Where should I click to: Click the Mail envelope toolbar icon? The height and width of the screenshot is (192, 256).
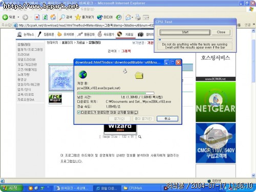128,17
